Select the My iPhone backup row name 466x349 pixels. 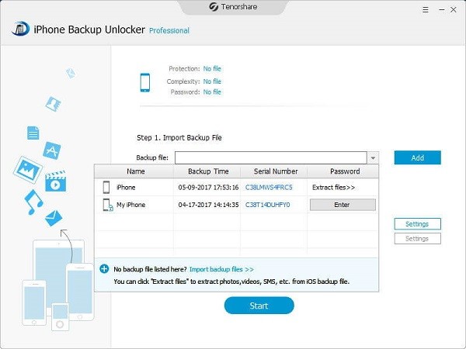(x=130, y=205)
